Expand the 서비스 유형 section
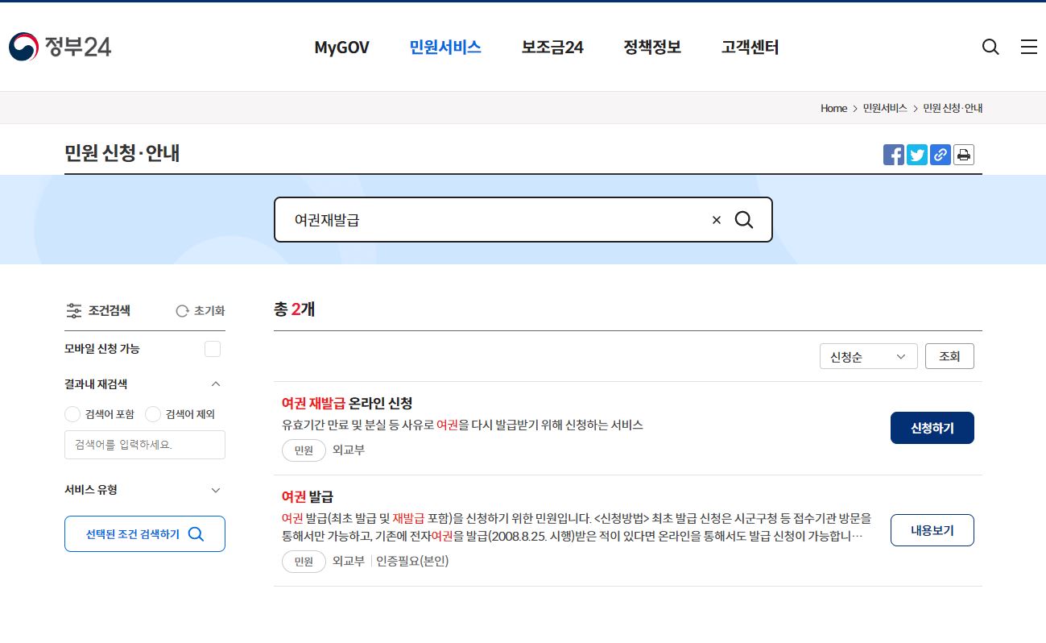Screen dimensions: 1046x643 pos(215,490)
